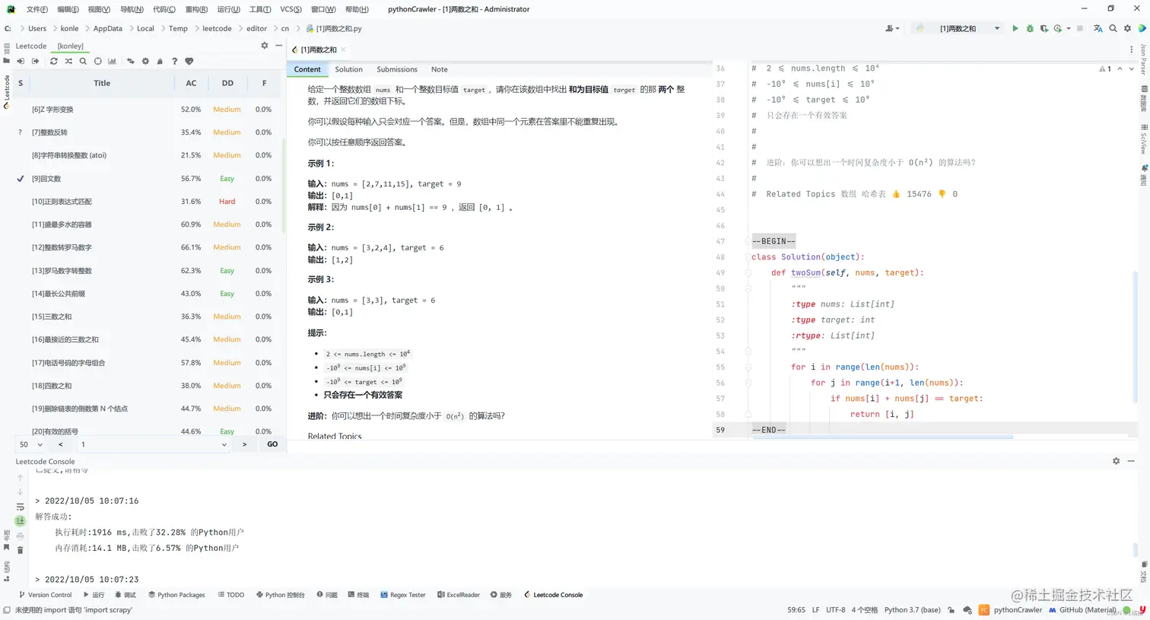Open ExcelReader tool window
The height and width of the screenshot is (620, 1150).
[x=458, y=595]
